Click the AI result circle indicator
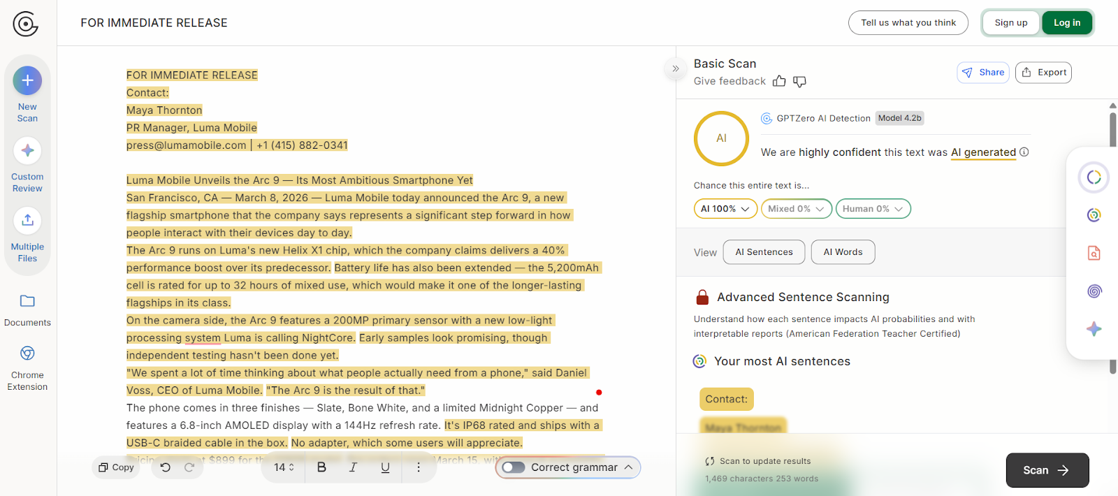The image size is (1118, 496). click(x=721, y=138)
